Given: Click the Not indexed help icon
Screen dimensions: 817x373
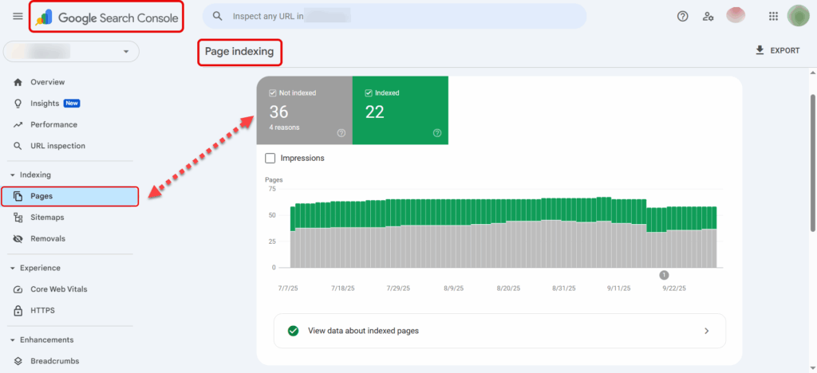Looking at the screenshot, I should click(x=341, y=133).
